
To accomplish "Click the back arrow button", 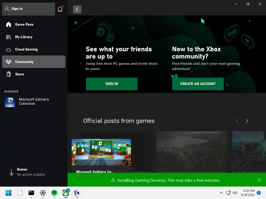I will (x=77, y=9).
